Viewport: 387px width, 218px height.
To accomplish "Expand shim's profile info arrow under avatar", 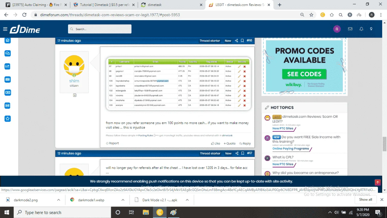I will [74, 95].
